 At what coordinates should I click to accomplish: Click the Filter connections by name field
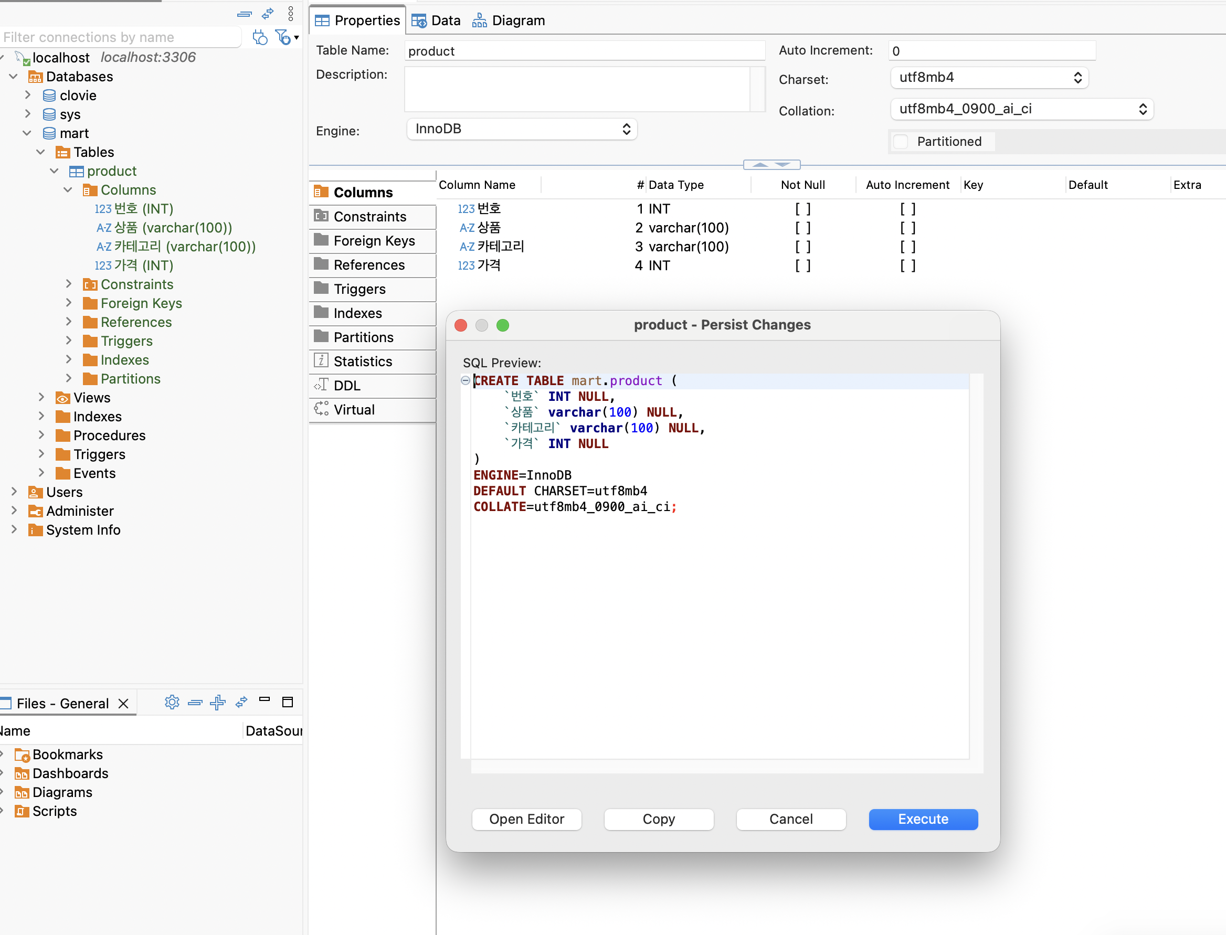click(120, 37)
